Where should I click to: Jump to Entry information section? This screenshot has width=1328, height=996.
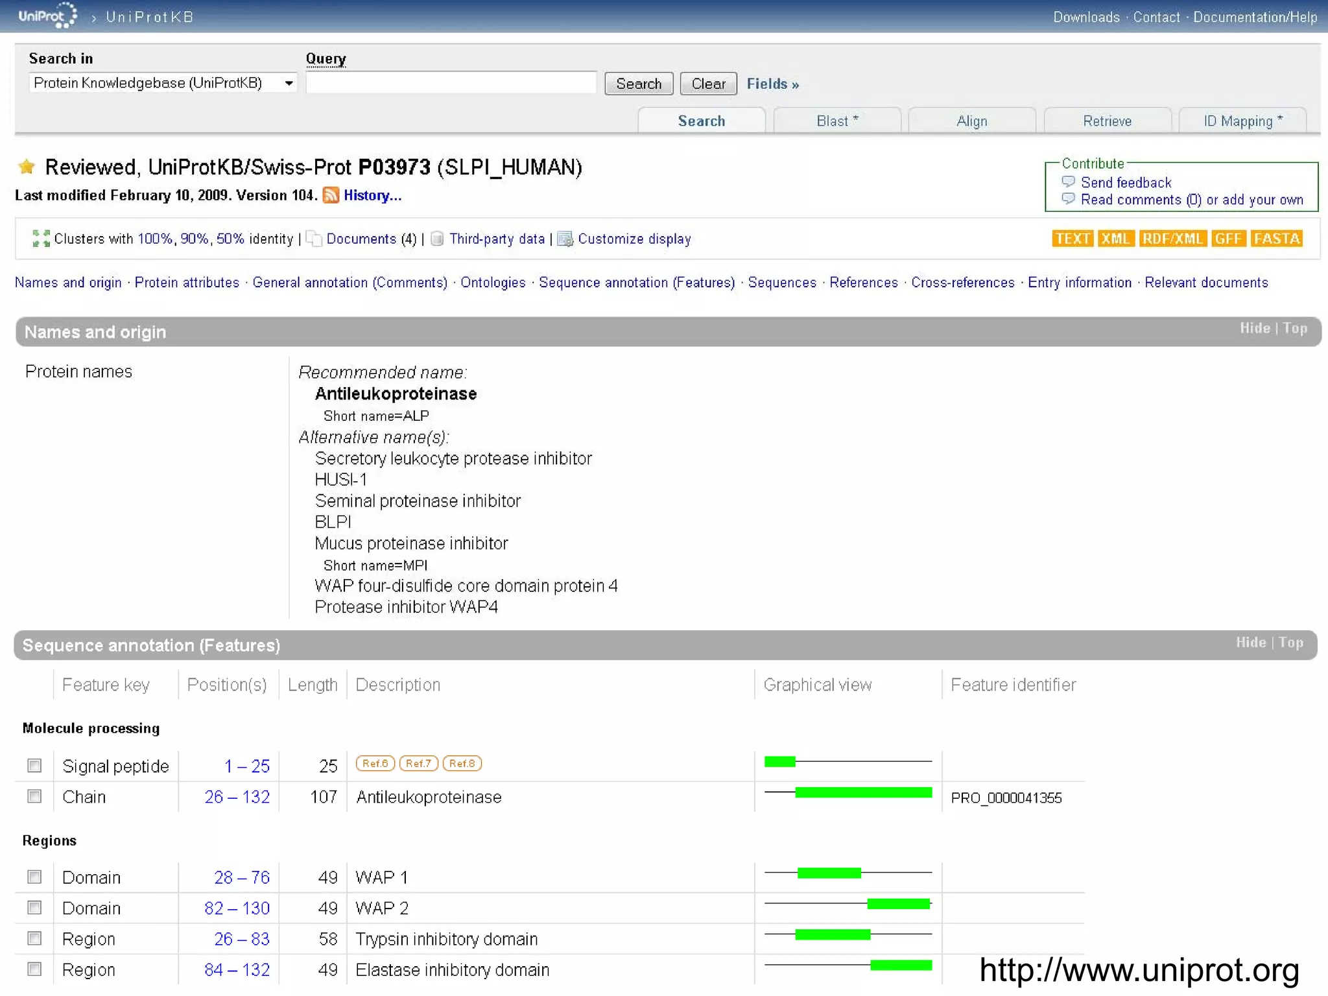coord(1080,282)
